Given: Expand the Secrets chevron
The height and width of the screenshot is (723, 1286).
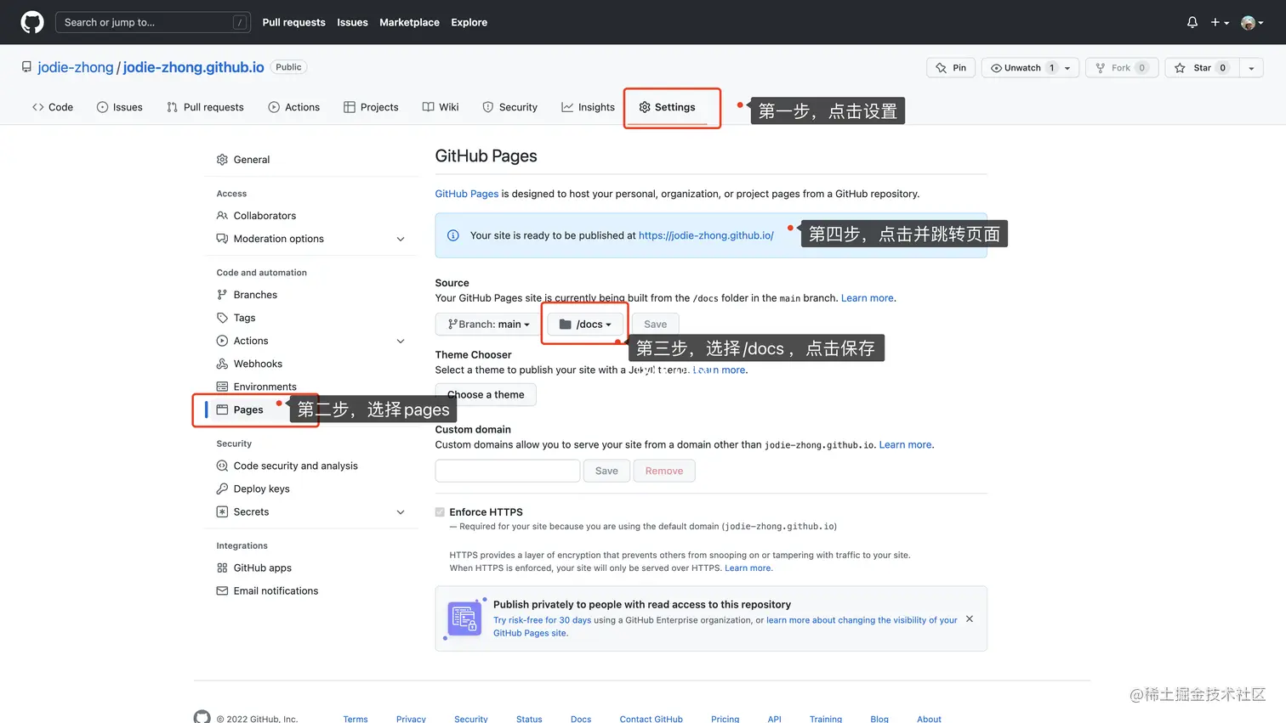Looking at the screenshot, I should click(401, 511).
